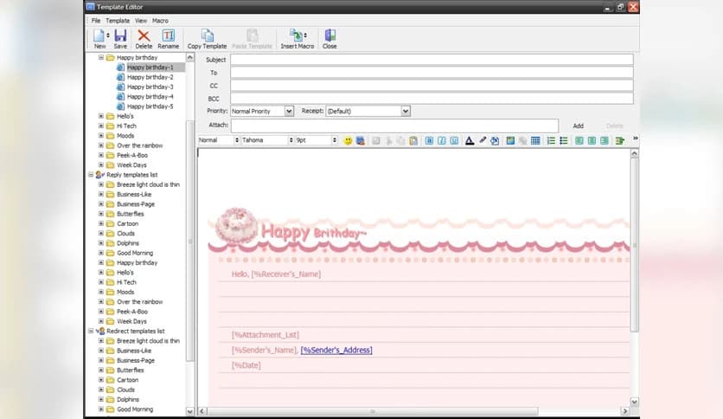Click the background fill icon
The height and width of the screenshot is (419, 723).
[495, 141]
